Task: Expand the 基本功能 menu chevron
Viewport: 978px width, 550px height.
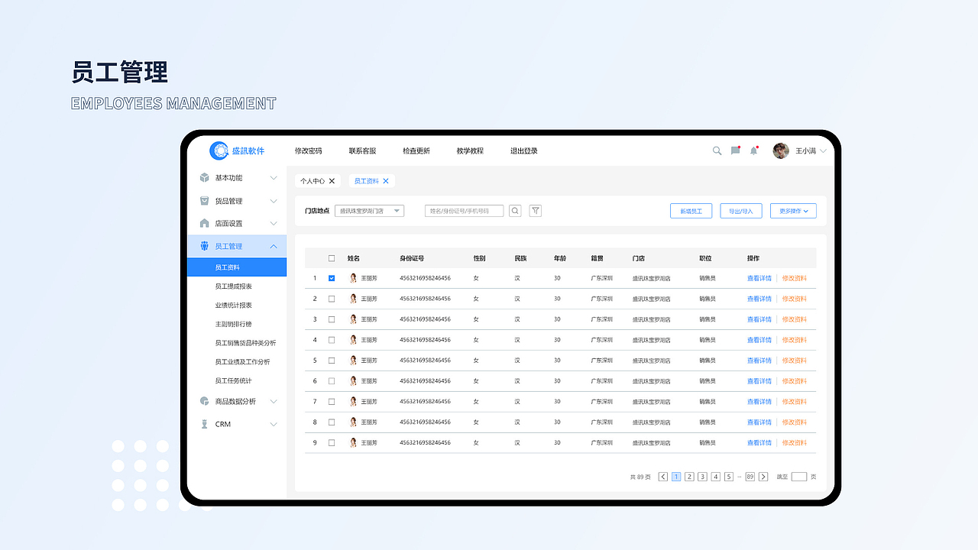Action: [x=274, y=178]
